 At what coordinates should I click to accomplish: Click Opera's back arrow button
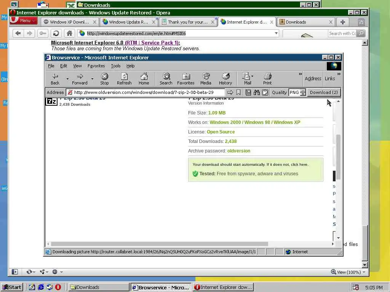[x=18, y=33]
